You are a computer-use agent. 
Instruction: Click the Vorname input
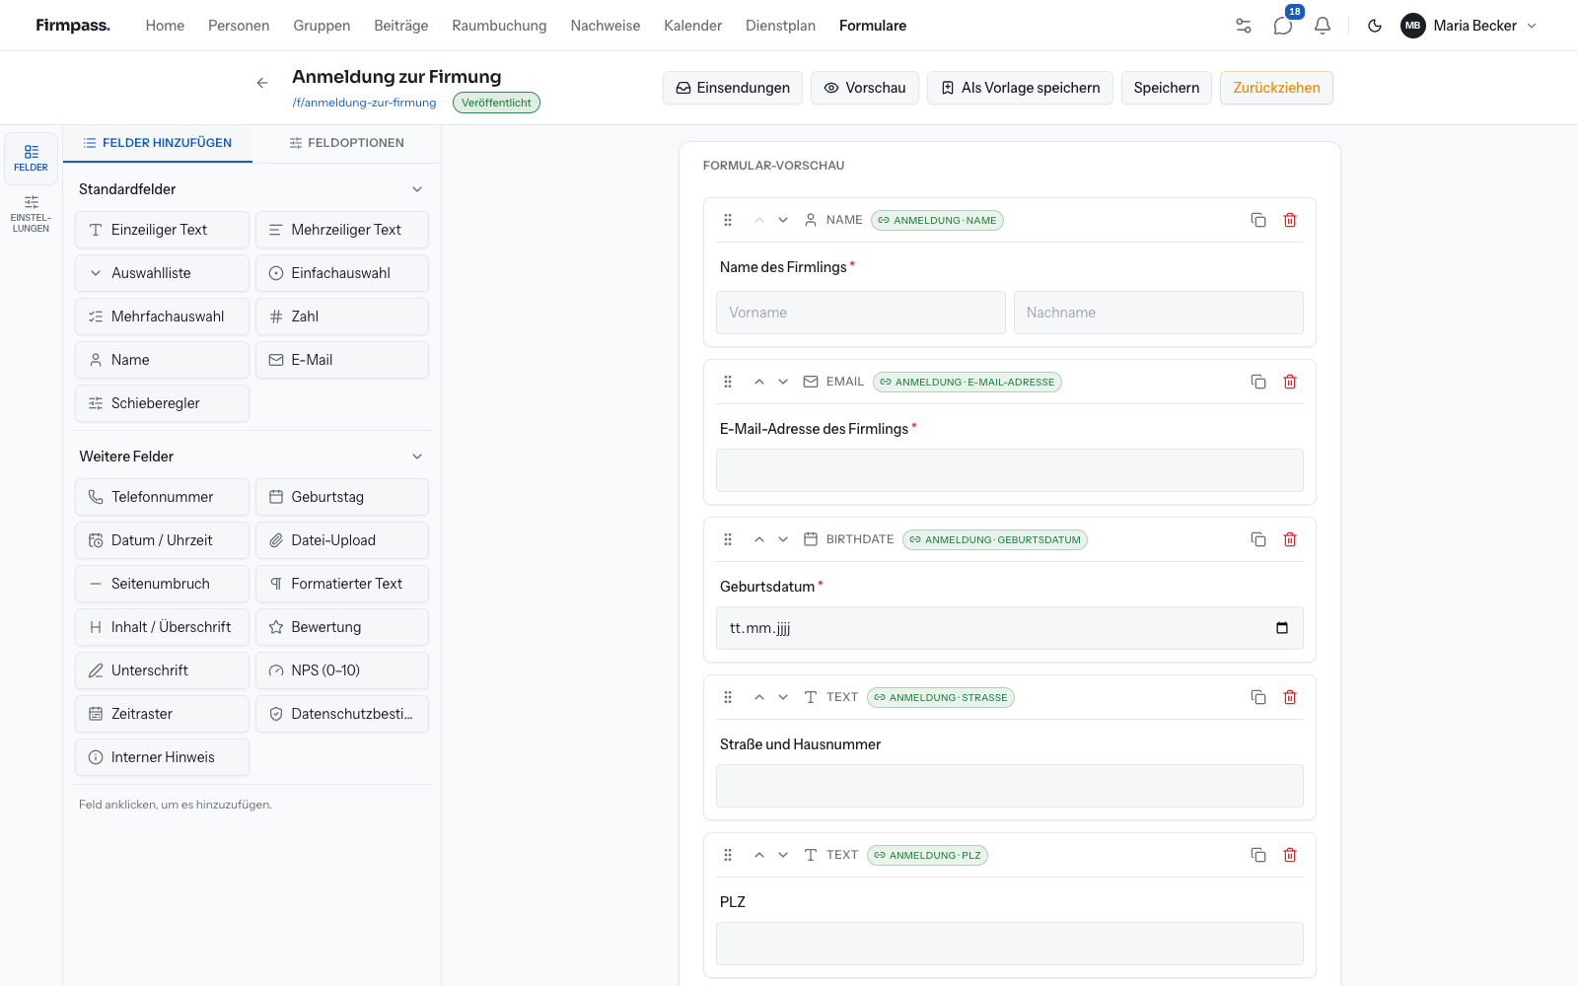click(x=861, y=313)
